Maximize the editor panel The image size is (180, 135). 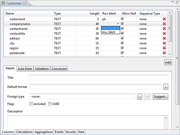click(x=177, y=2)
